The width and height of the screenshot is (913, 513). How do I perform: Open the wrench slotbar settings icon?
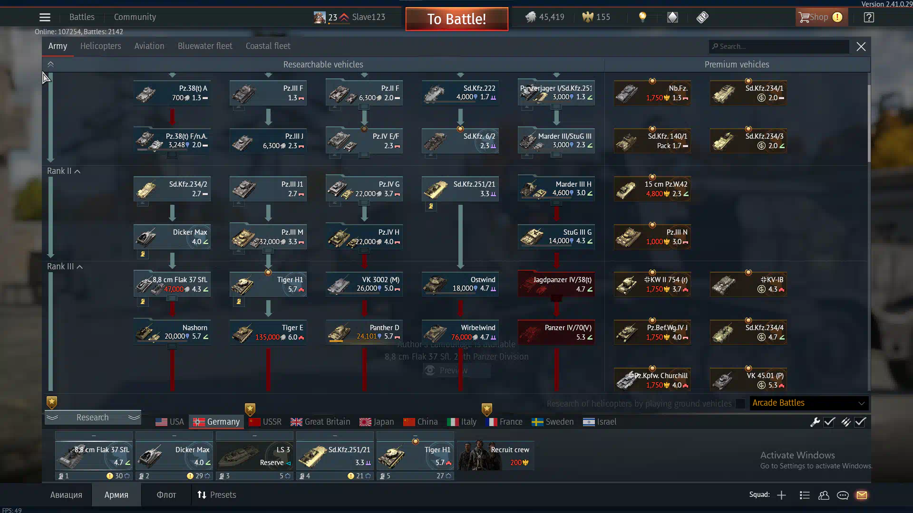pos(815,422)
